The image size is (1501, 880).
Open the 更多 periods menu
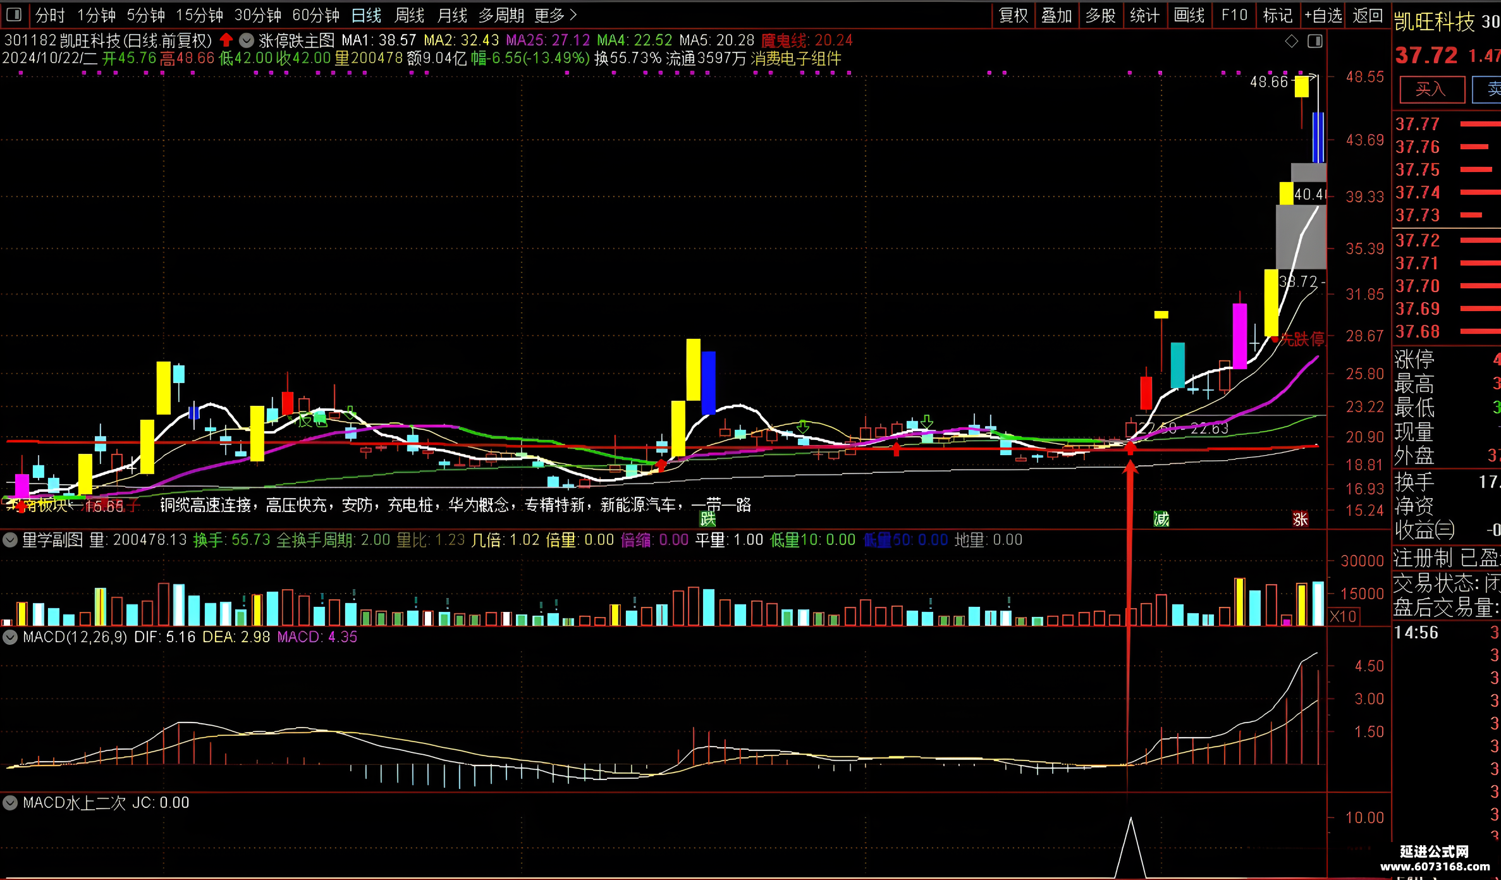tap(556, 15)
